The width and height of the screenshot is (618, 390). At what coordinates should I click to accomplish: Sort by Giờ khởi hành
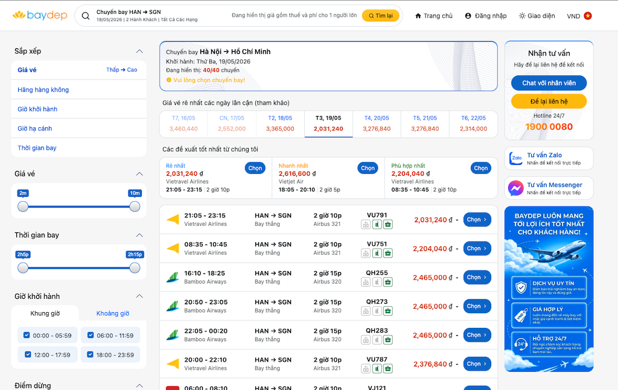pyautogui.click(x=79, y=109)
